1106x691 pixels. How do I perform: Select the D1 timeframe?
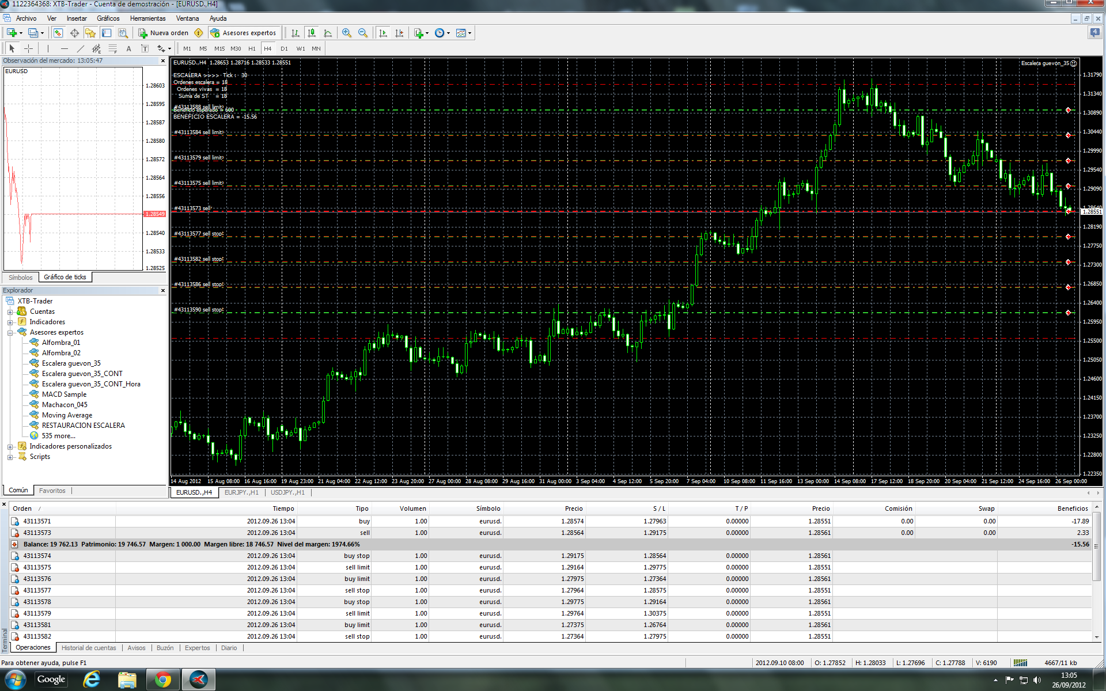[284, 48]
